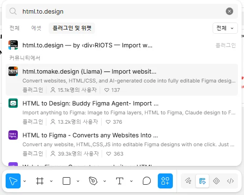244x195 pixels.
Task: Expand the Text tool dropdown arrow
Action: (131, 181)
